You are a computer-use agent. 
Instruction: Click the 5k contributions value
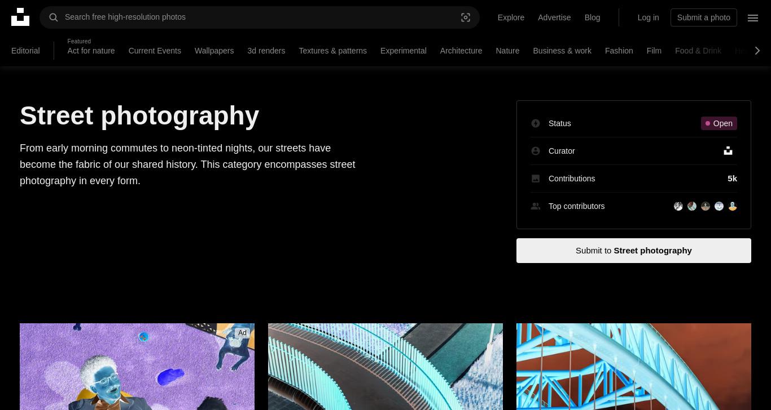732,179
